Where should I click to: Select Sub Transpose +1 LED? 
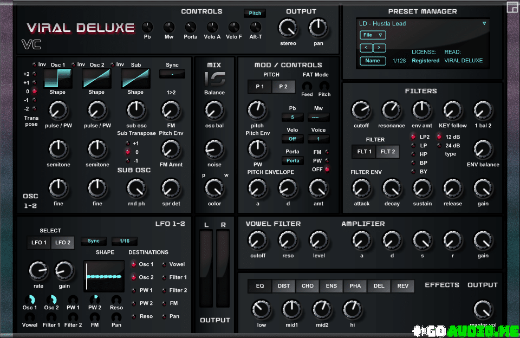click(128, 144)
